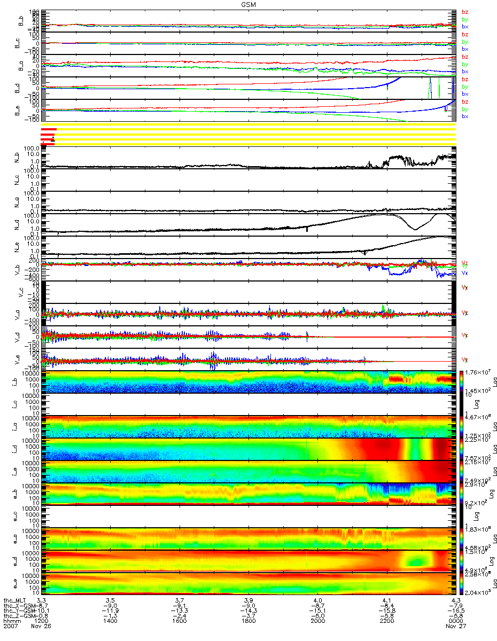Click the GSM plot title

point(248,4)
